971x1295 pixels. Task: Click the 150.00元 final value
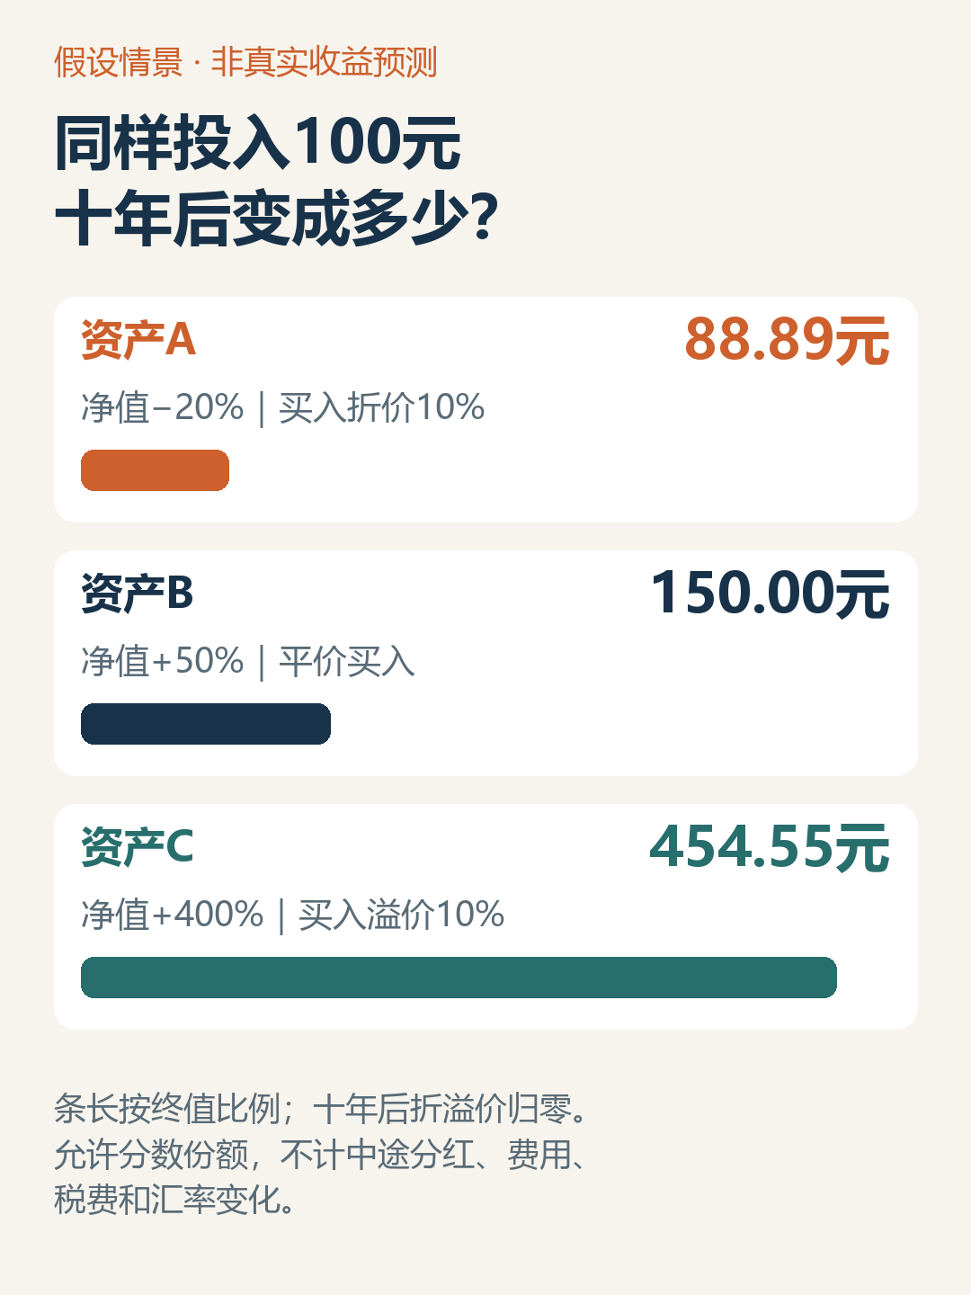pos(771,594)
